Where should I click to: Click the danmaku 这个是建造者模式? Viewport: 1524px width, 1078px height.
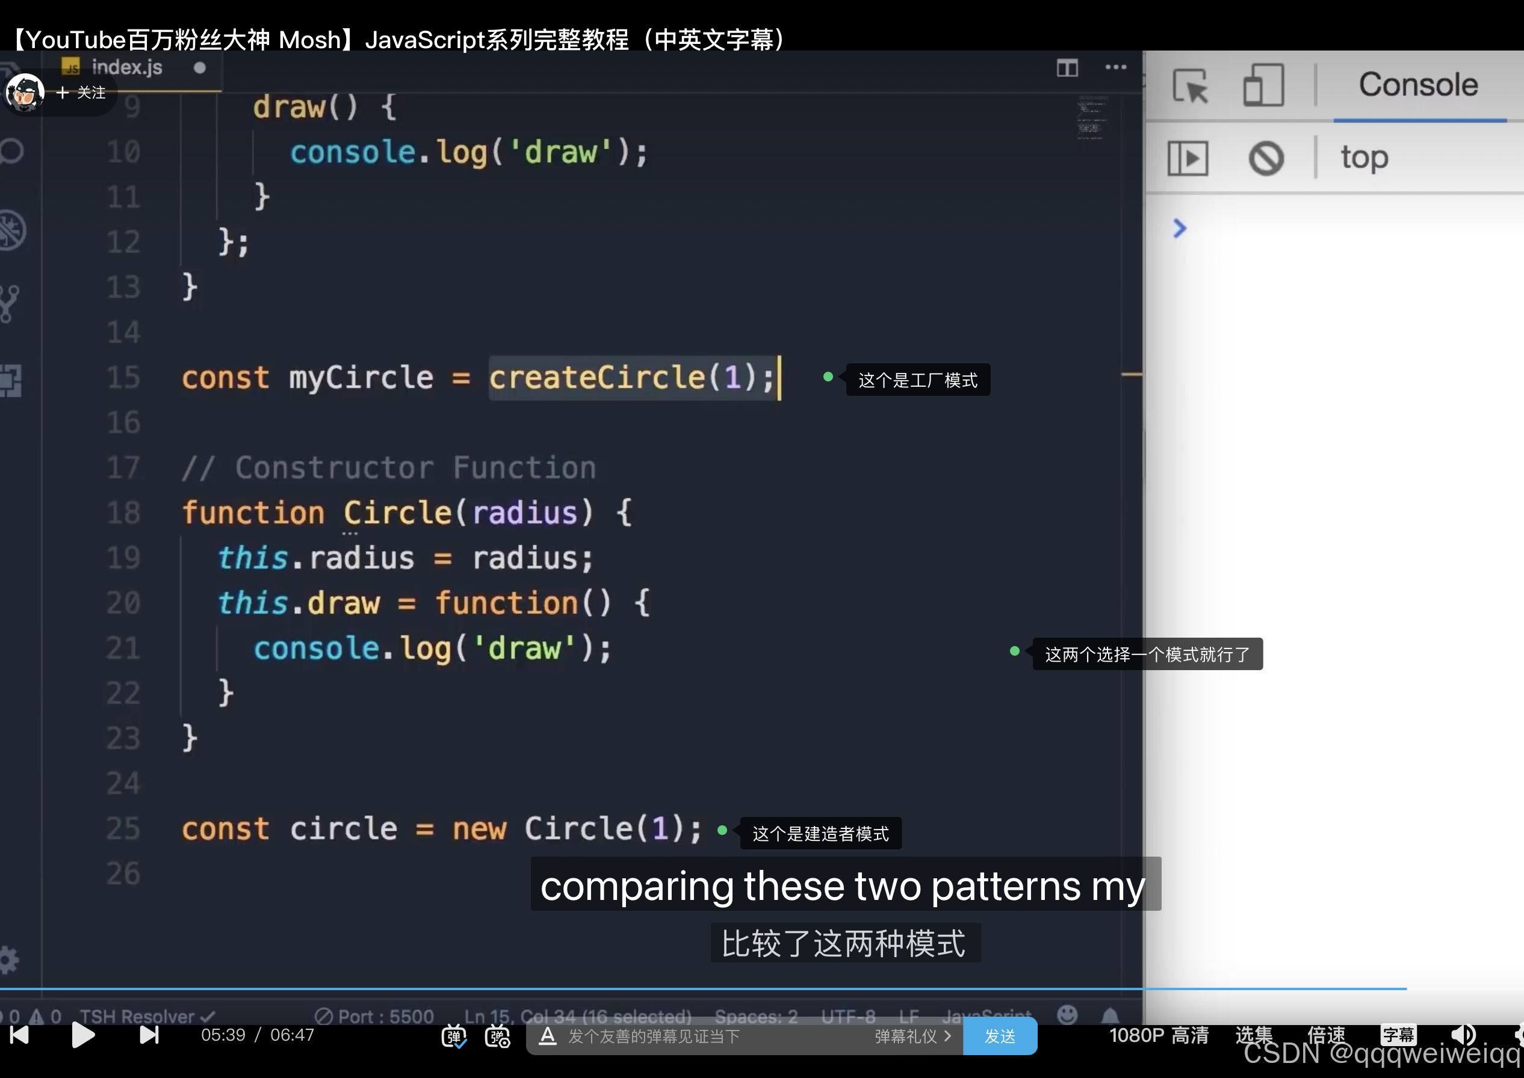(821, 833)
